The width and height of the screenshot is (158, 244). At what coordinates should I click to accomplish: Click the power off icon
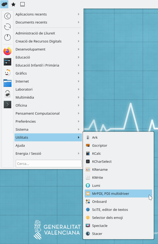tap(7, 37)
